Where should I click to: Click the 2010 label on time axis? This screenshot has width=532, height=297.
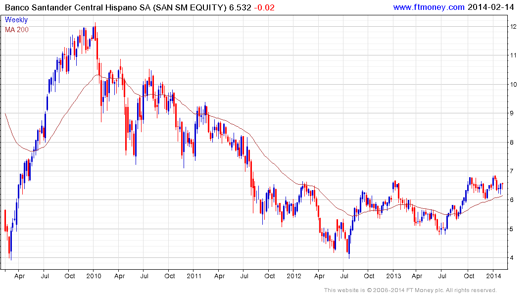94,276
